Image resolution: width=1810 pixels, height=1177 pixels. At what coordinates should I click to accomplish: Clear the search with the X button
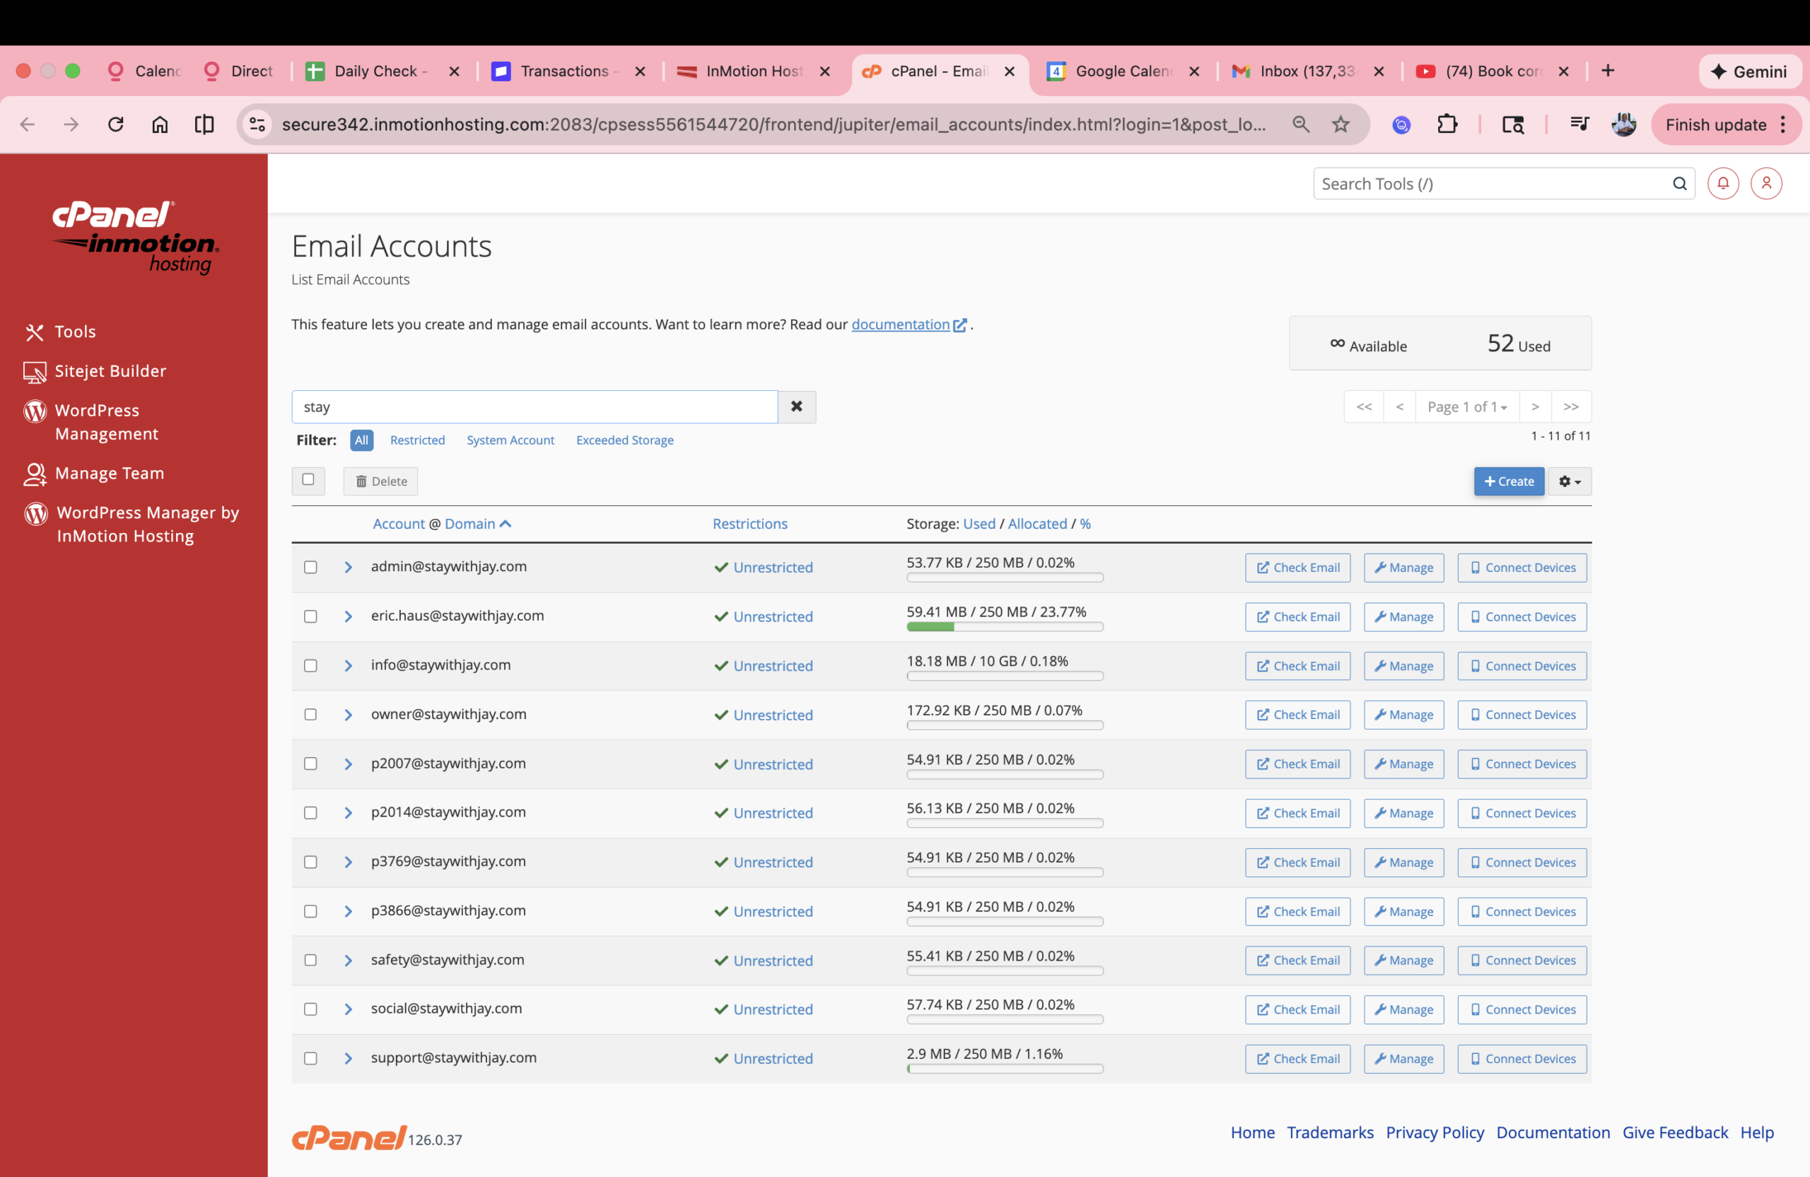pos(796,406)
